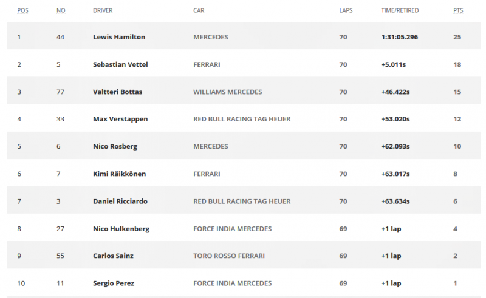Click Kimi Räikkönen in the results
Image resolution: width=486 pixels, height=298 pixels.
click(x=119, y=174)
